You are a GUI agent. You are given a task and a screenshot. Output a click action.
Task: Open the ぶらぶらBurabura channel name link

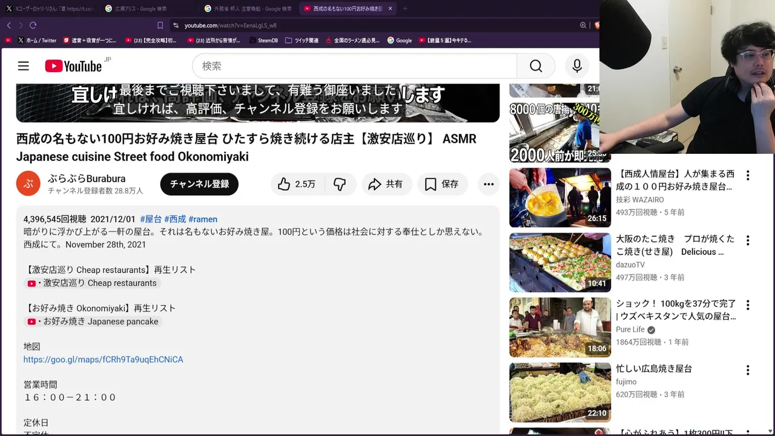87,179
